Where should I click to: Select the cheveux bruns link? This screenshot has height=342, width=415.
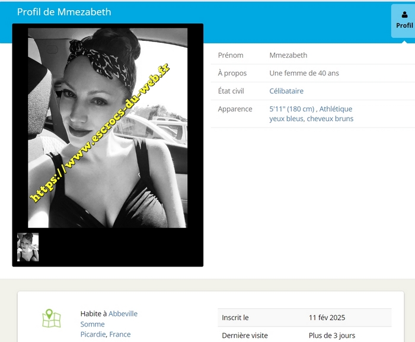coord(330,118)
